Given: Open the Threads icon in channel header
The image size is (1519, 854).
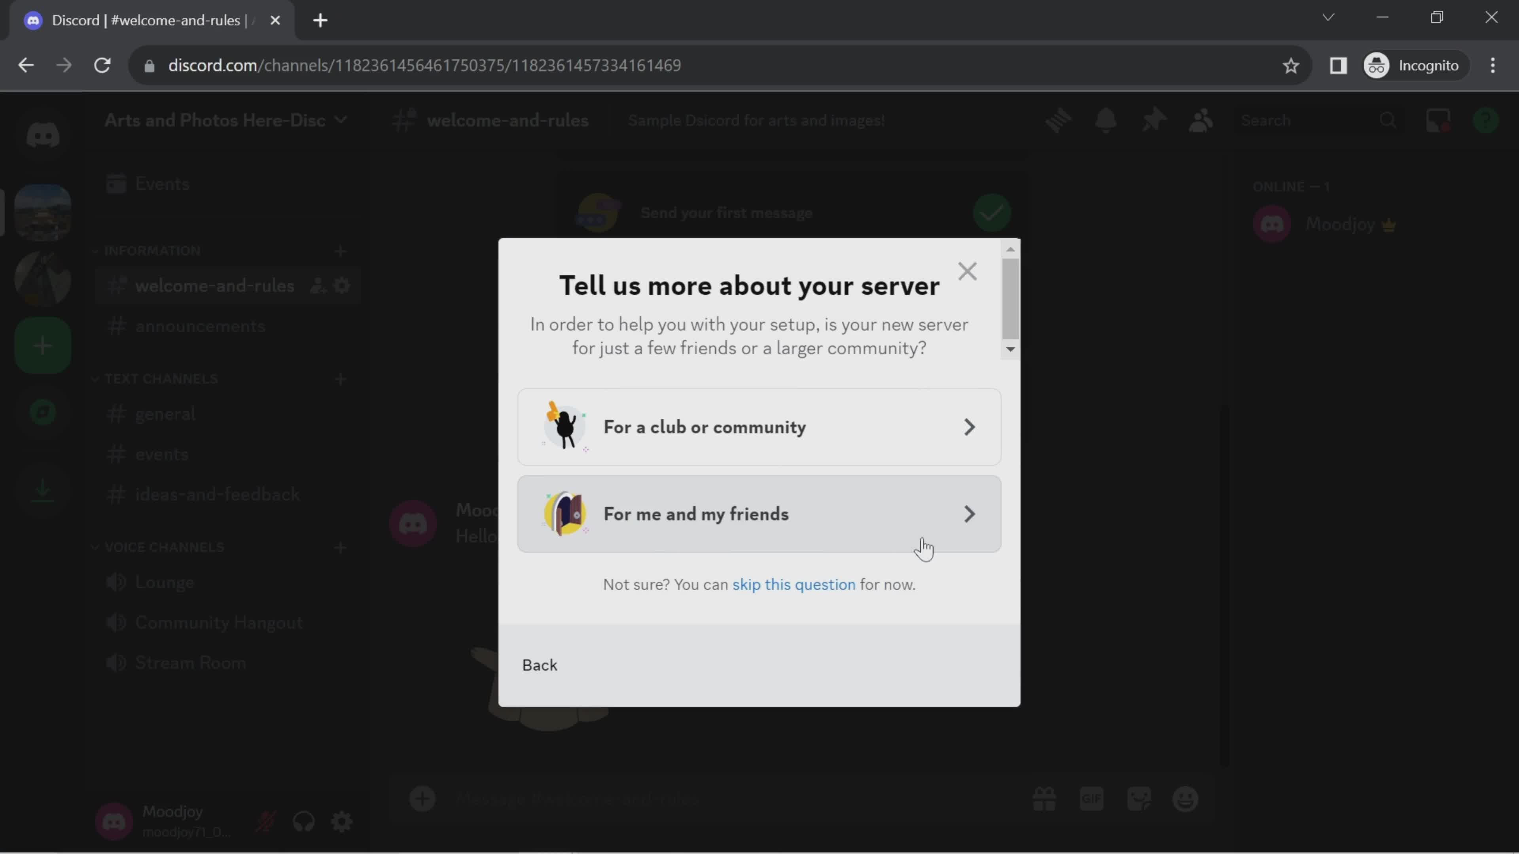Looking at the screenshot, I should (x=1059, y=120).
